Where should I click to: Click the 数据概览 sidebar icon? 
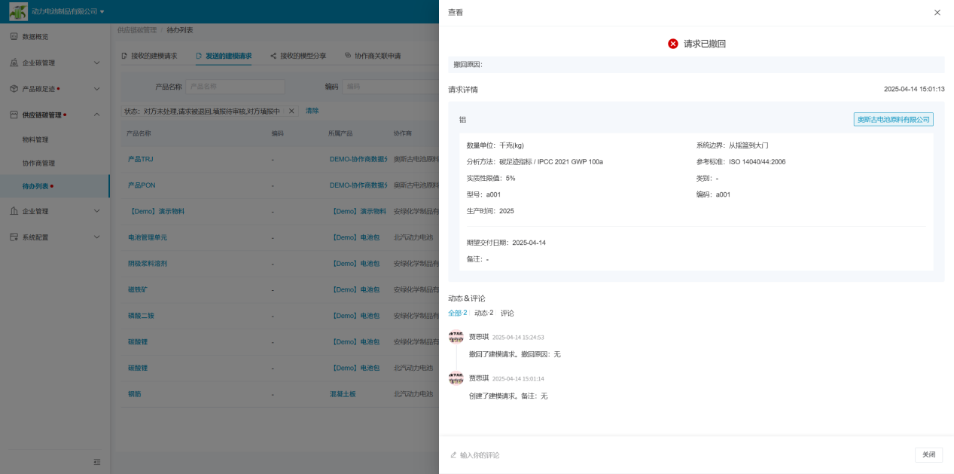coord(14,37)
